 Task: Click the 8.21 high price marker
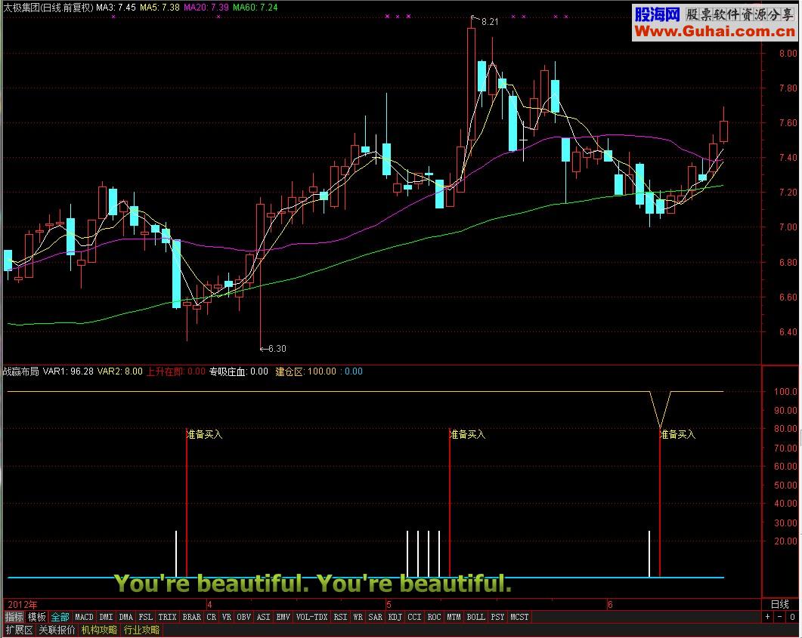(x=490, y=21)
